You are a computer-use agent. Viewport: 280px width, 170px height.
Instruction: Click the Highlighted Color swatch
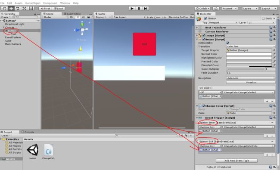[x=249, y=58]
